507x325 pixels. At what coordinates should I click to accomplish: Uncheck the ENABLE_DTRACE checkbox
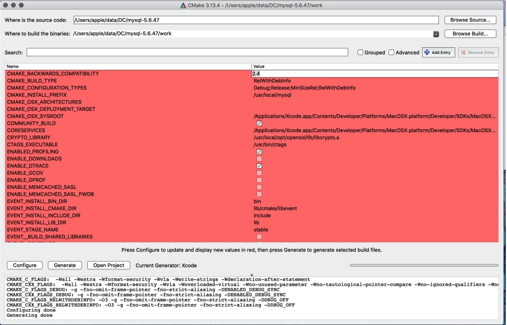point(259,166)
